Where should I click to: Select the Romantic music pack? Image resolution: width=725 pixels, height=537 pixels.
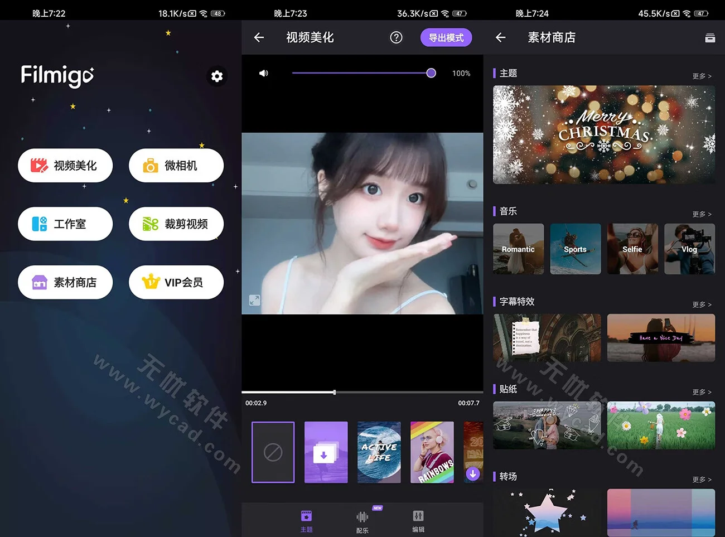coord(518,249)
